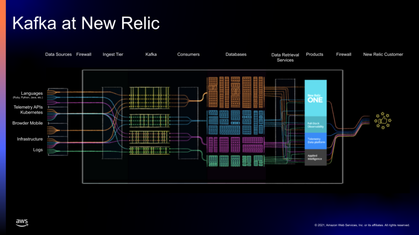419x235 pixels.
Task: Select the Applied Intelligence block
Action: coord(316,157)
